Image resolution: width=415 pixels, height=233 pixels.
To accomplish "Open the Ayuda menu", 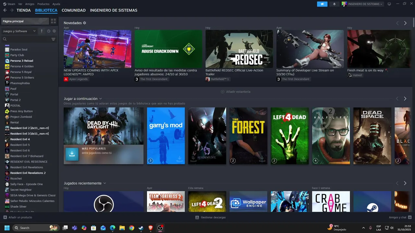I will pos(56,4).
